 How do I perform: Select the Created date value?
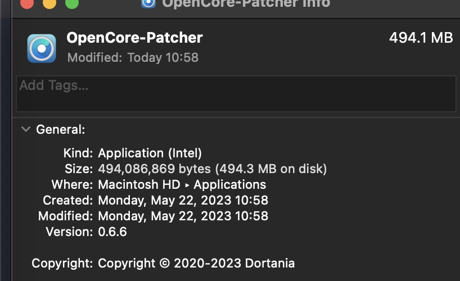(x=183, y=200)
